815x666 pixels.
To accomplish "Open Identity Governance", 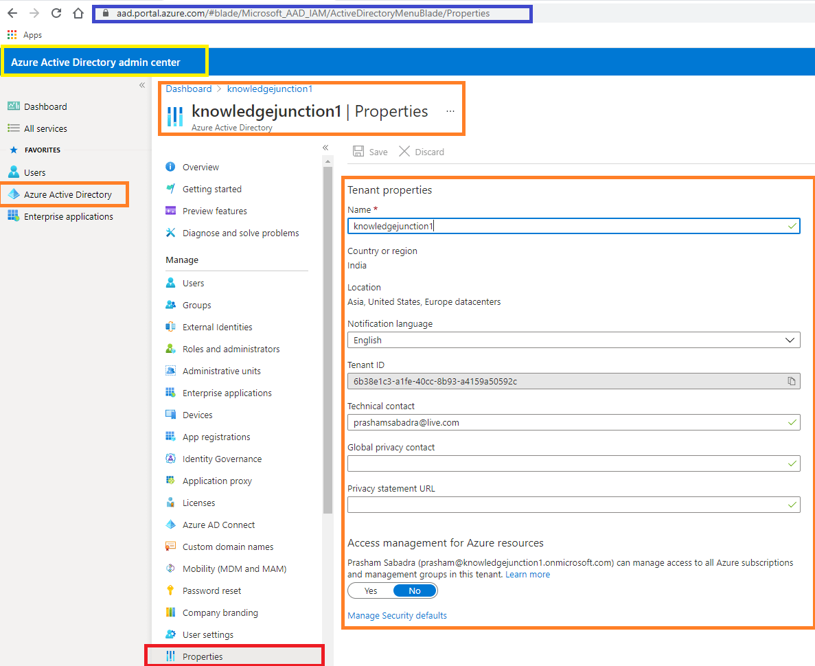I will (222, 459).
